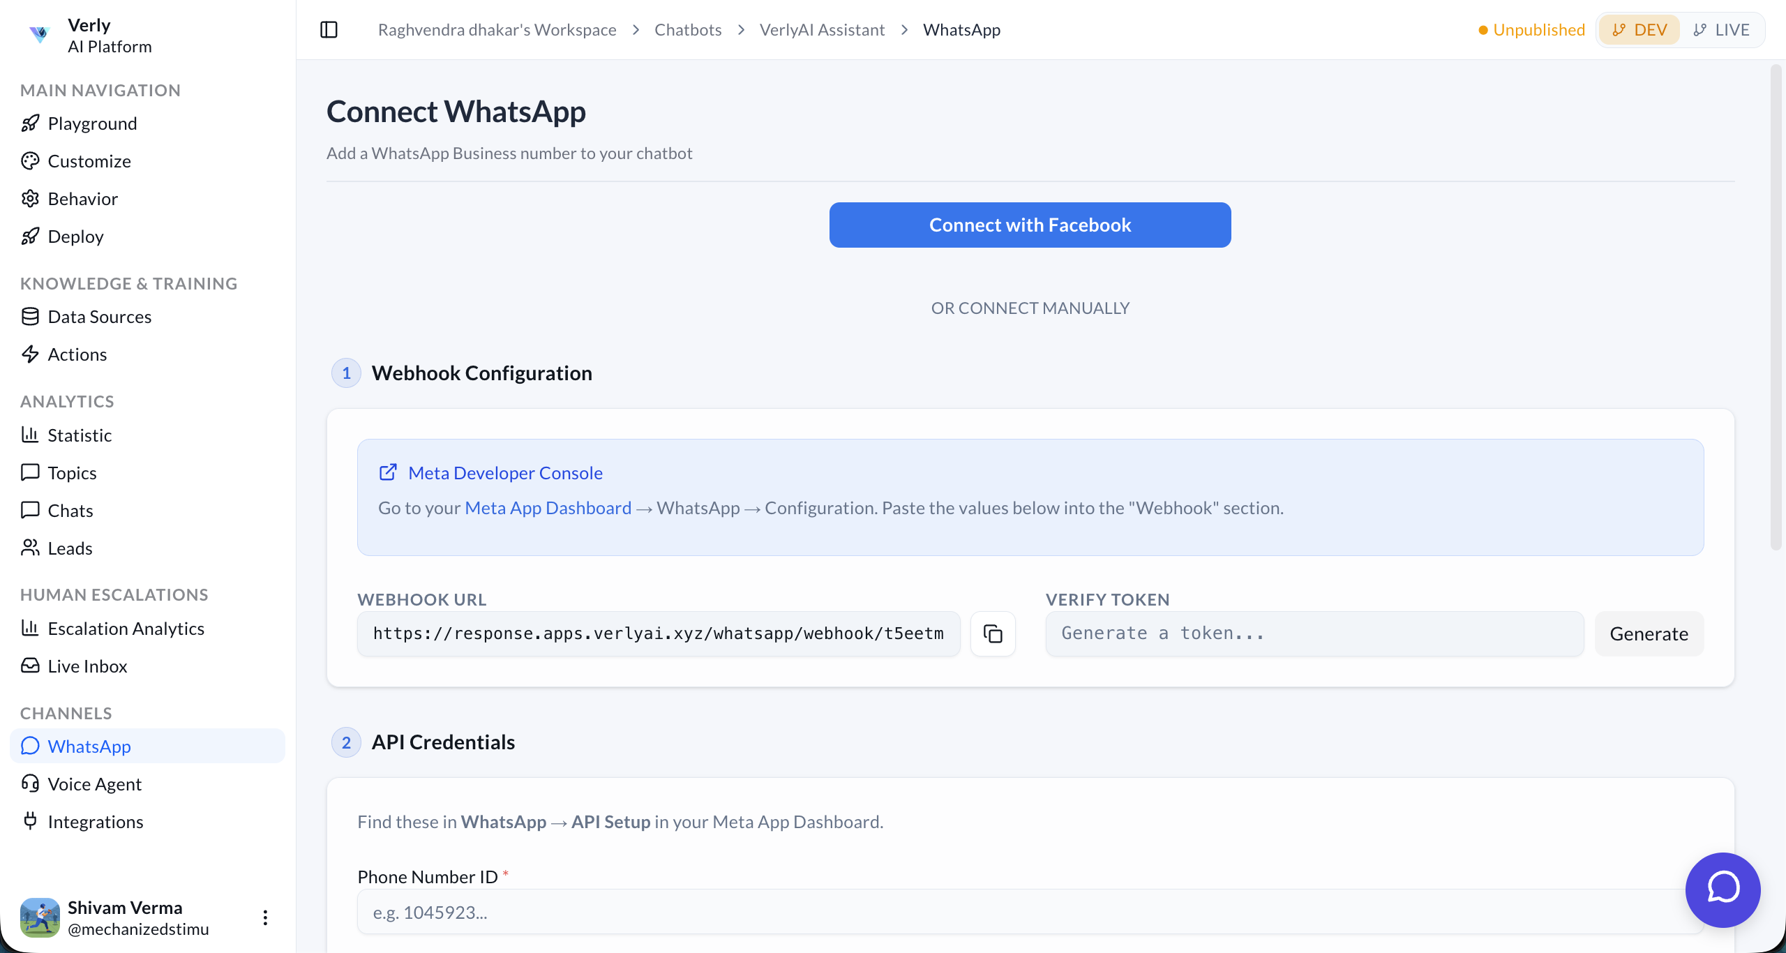This screenshot has height=953, width=1786.
Task: Click the Connect with Facebook button
Action: click(x=1030, y=225)
